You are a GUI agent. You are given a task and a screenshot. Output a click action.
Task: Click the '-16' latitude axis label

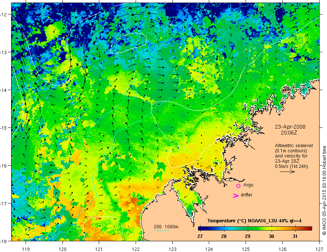pos(4,166)
